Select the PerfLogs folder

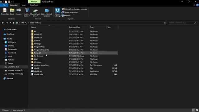click(37, 44)
